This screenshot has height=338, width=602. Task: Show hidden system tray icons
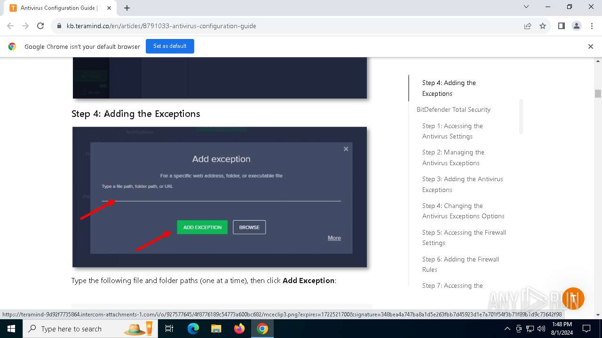coord(507,329)
